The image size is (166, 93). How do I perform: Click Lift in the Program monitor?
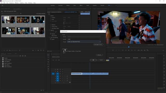[139, 50]
